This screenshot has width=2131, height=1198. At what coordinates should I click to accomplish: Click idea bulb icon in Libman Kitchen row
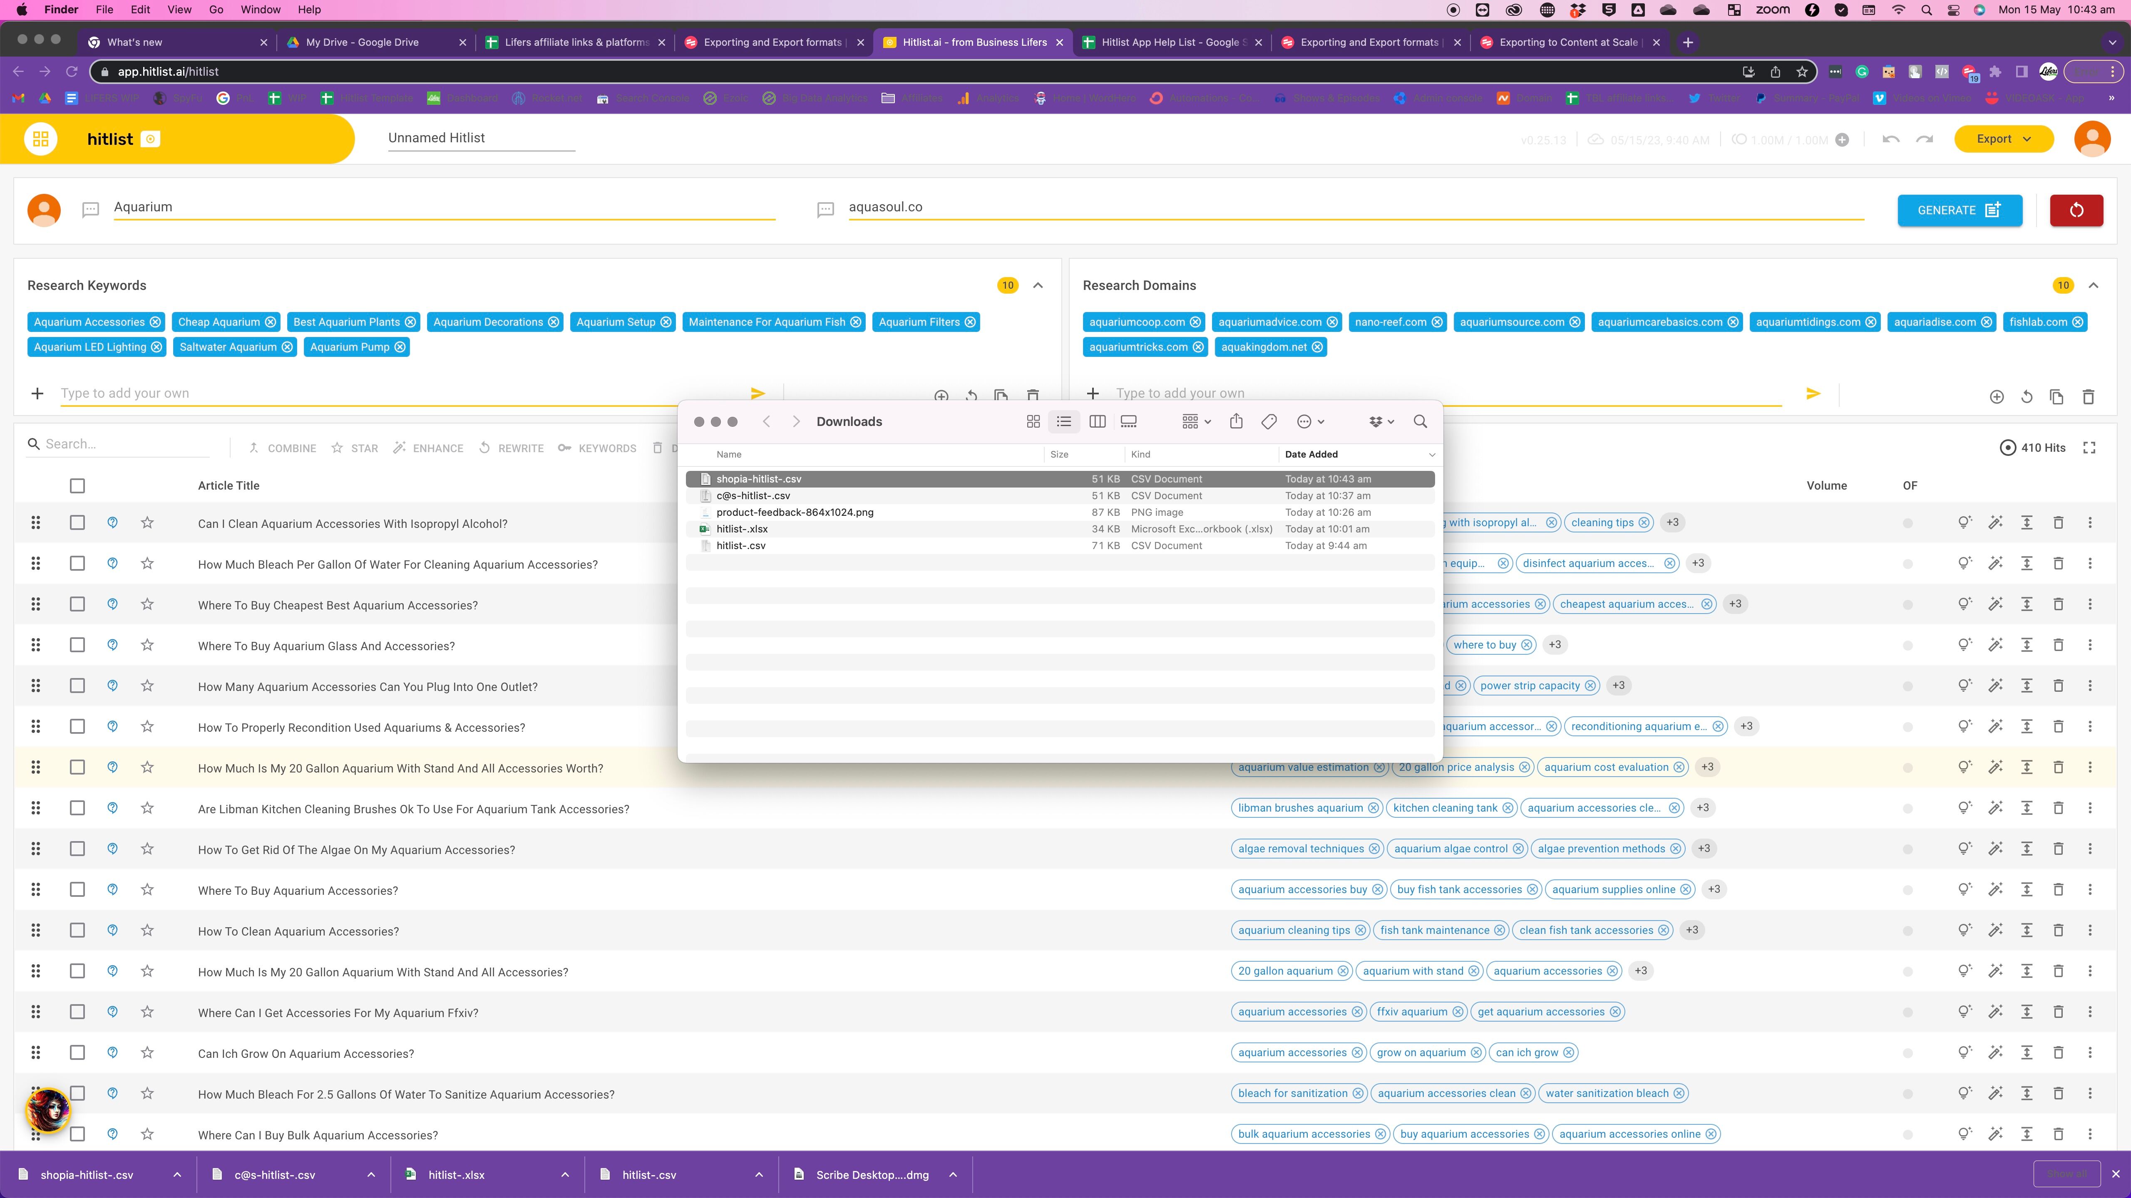pyautogui.click(x=1965, y=808)
